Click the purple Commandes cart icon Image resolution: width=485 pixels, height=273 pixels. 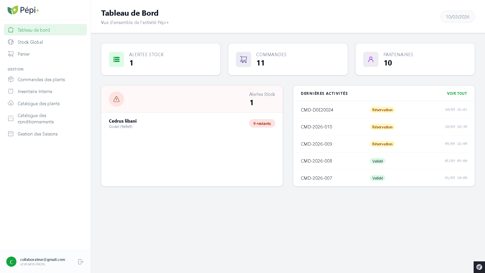pos(244,59)
